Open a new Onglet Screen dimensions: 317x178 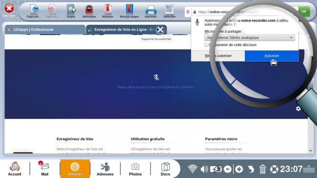(71, 9)
